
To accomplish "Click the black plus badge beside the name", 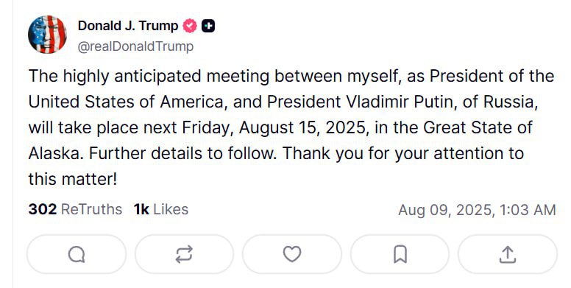I will tap(208, 26).
